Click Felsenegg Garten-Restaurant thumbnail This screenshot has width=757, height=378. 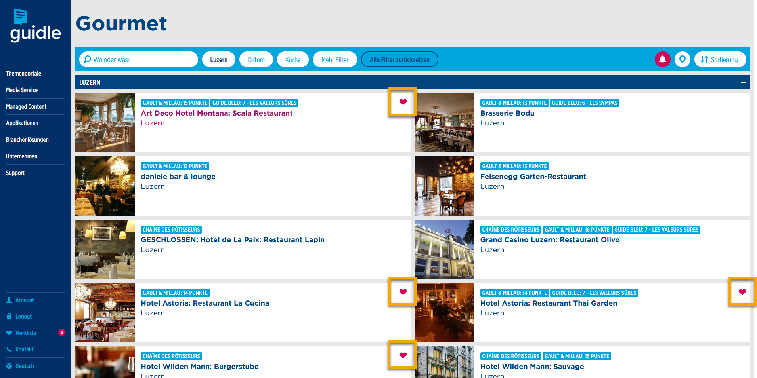[x=445, y=186]
